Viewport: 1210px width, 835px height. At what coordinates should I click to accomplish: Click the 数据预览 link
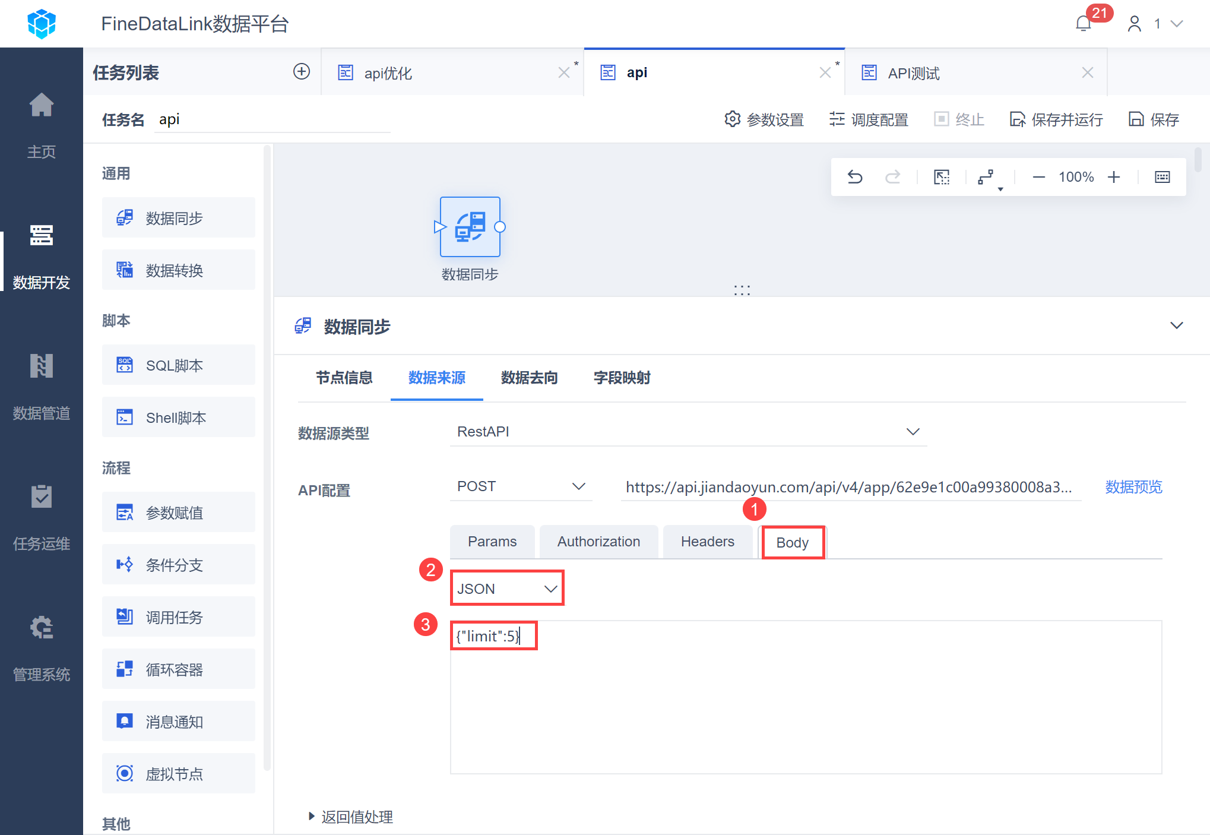coord(1133,487)
